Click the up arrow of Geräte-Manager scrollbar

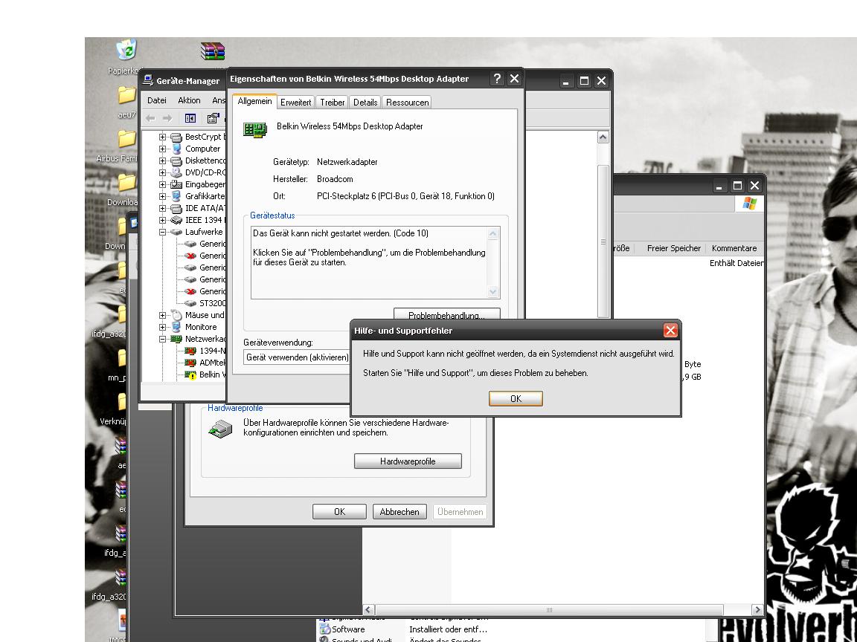tap(603, 137)
